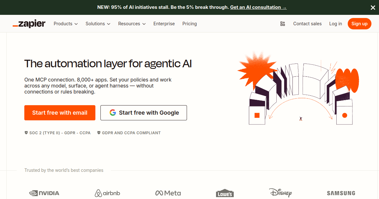Viewport: 379px width, 199px height.
Task: Click the Airbnb logo
Action: coord(107,193)
